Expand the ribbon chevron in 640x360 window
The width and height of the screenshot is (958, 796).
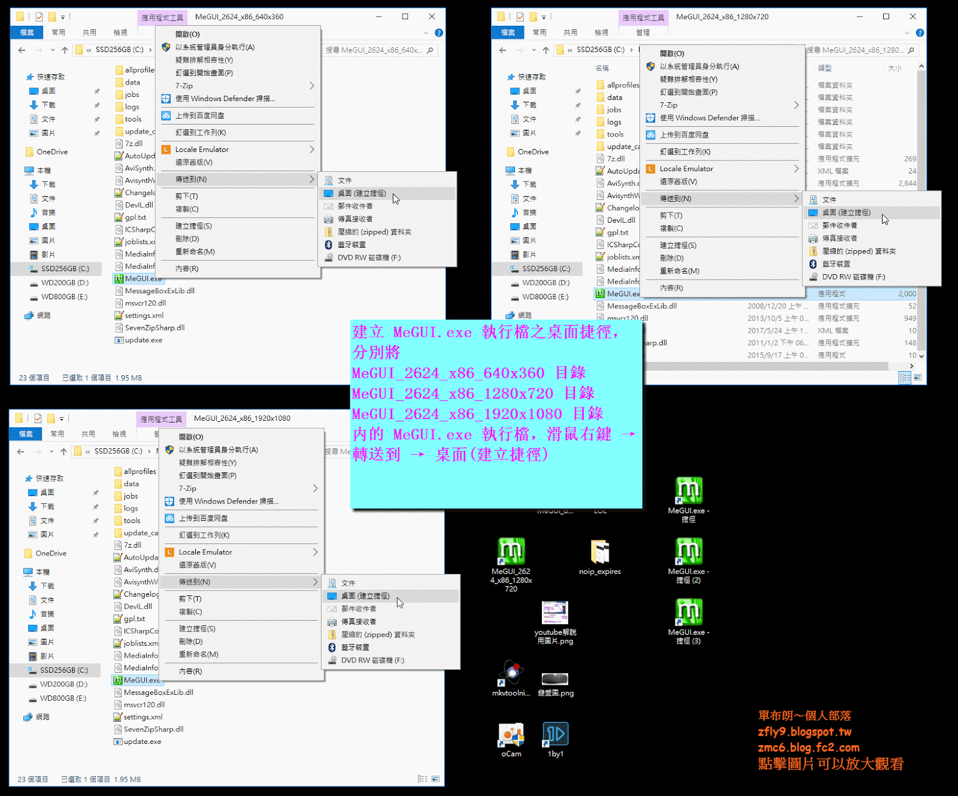click(x=426, y=33)
